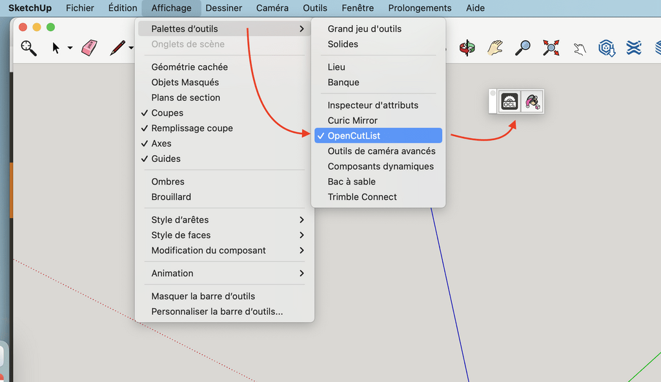661x382 pixels.
Task: Close the floating OpenCutList palette
Action: 493,93
